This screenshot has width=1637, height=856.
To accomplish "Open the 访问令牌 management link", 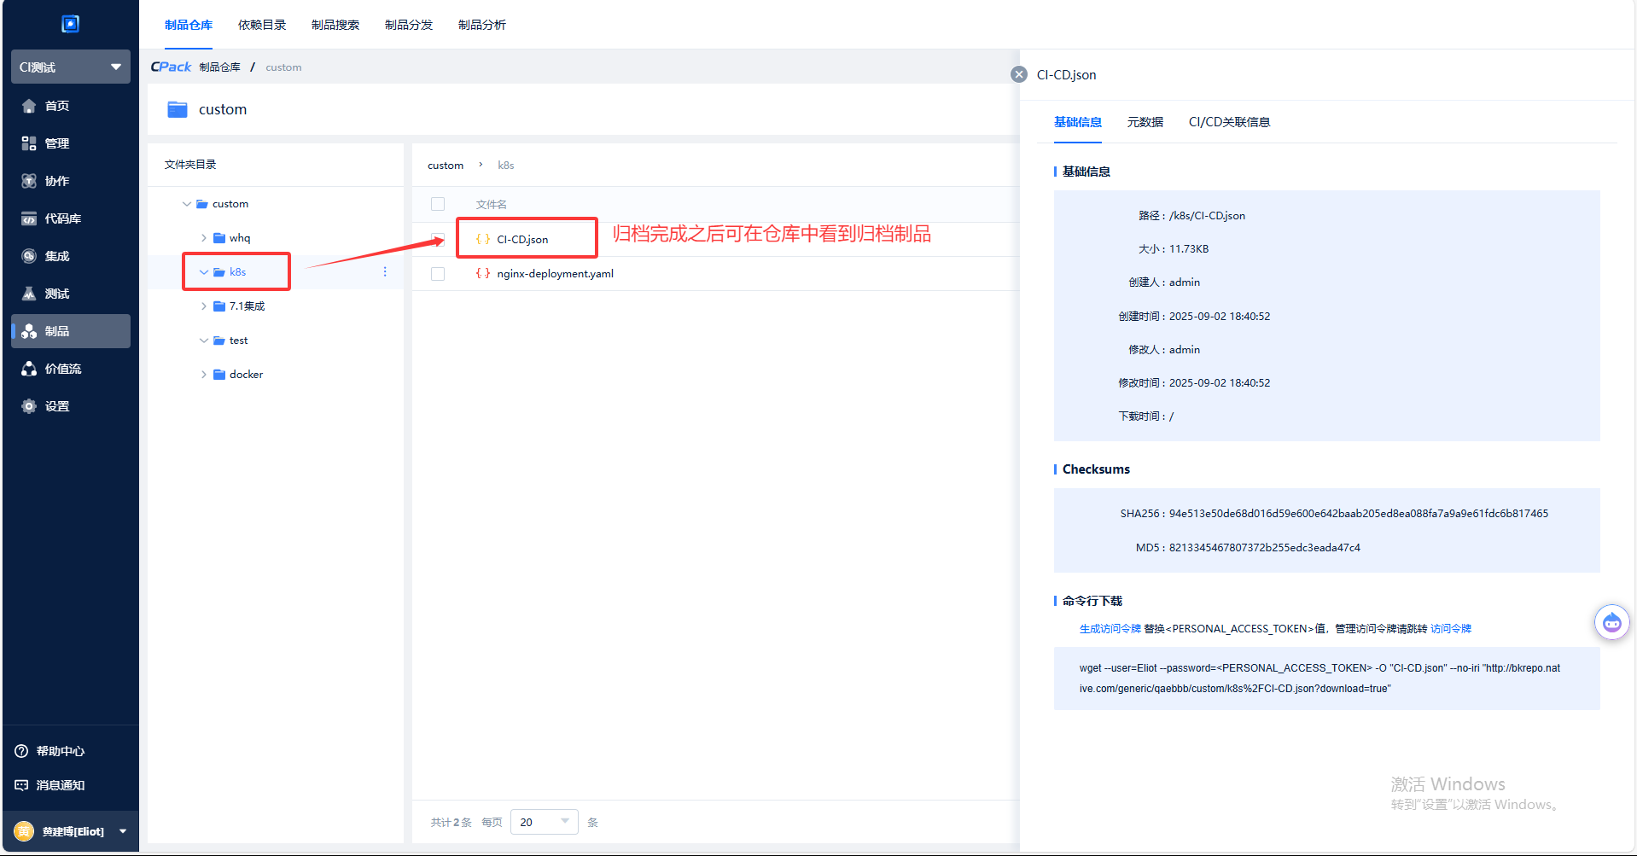I will 1451,629.
